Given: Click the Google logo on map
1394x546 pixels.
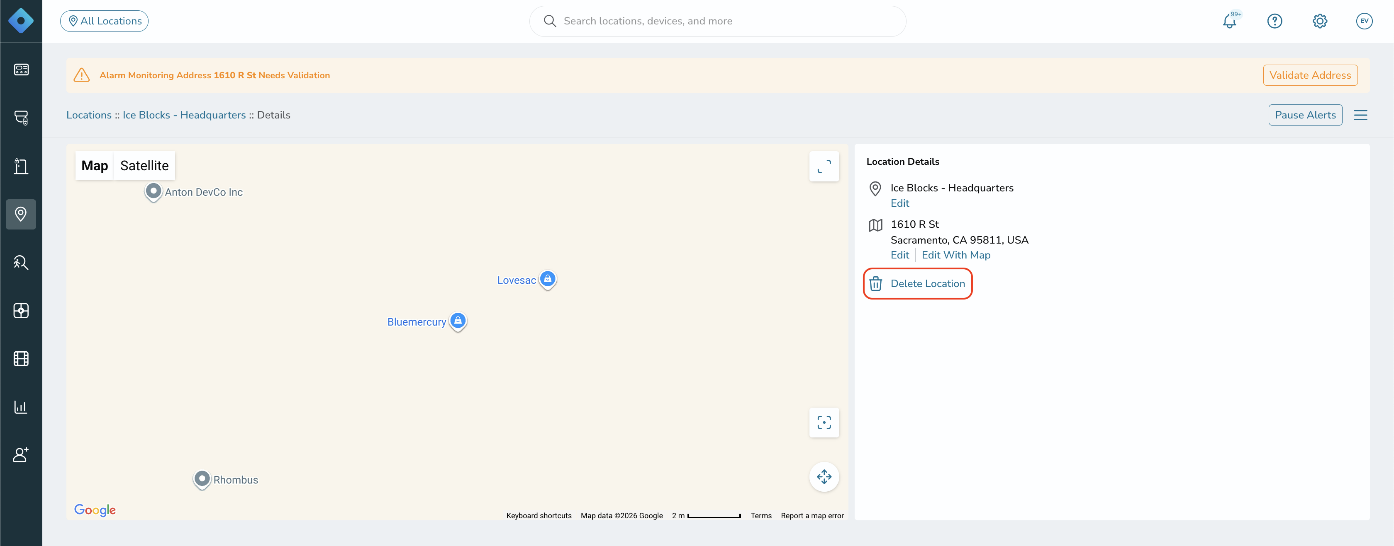Looking at the screenshot, I should click(95, 510).
